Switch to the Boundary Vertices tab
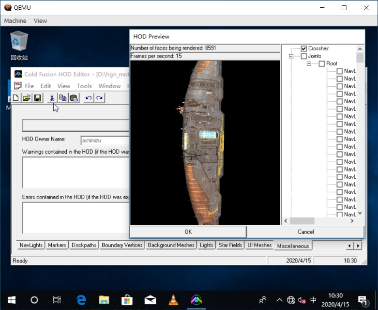 pos(122,245)
